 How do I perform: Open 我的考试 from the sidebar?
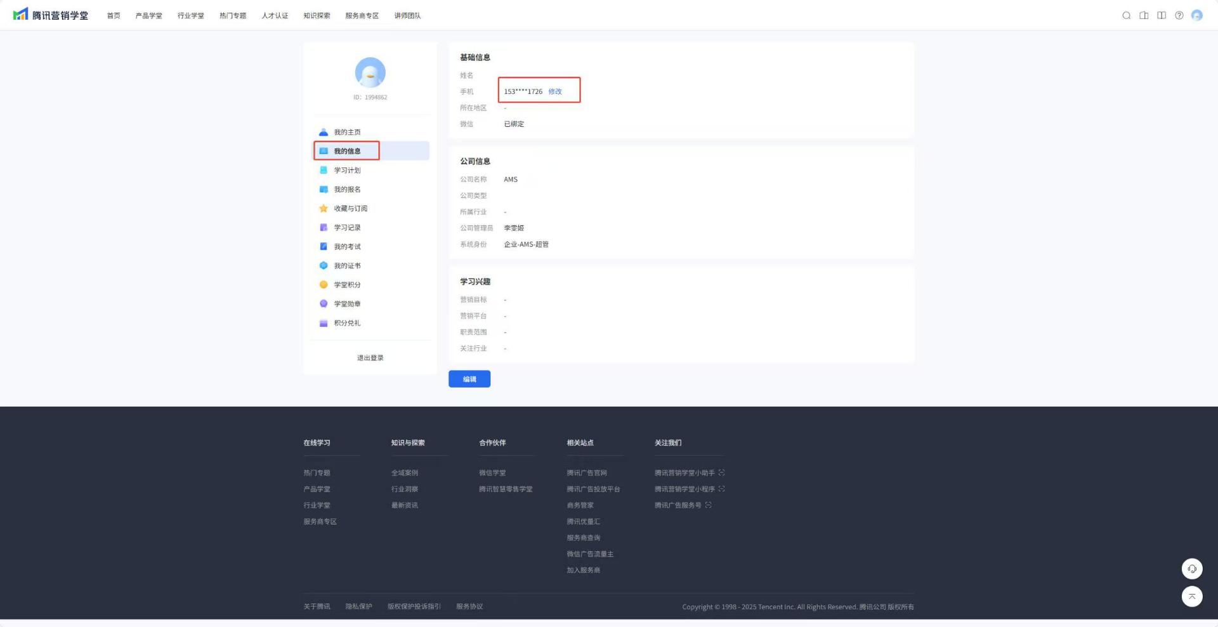tap(347, 246)
